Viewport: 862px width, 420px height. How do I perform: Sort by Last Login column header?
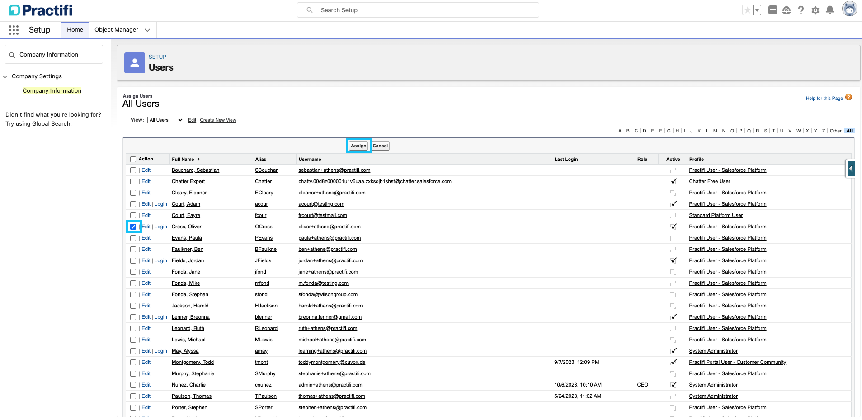pyautogui.click(x=566, y=159)
